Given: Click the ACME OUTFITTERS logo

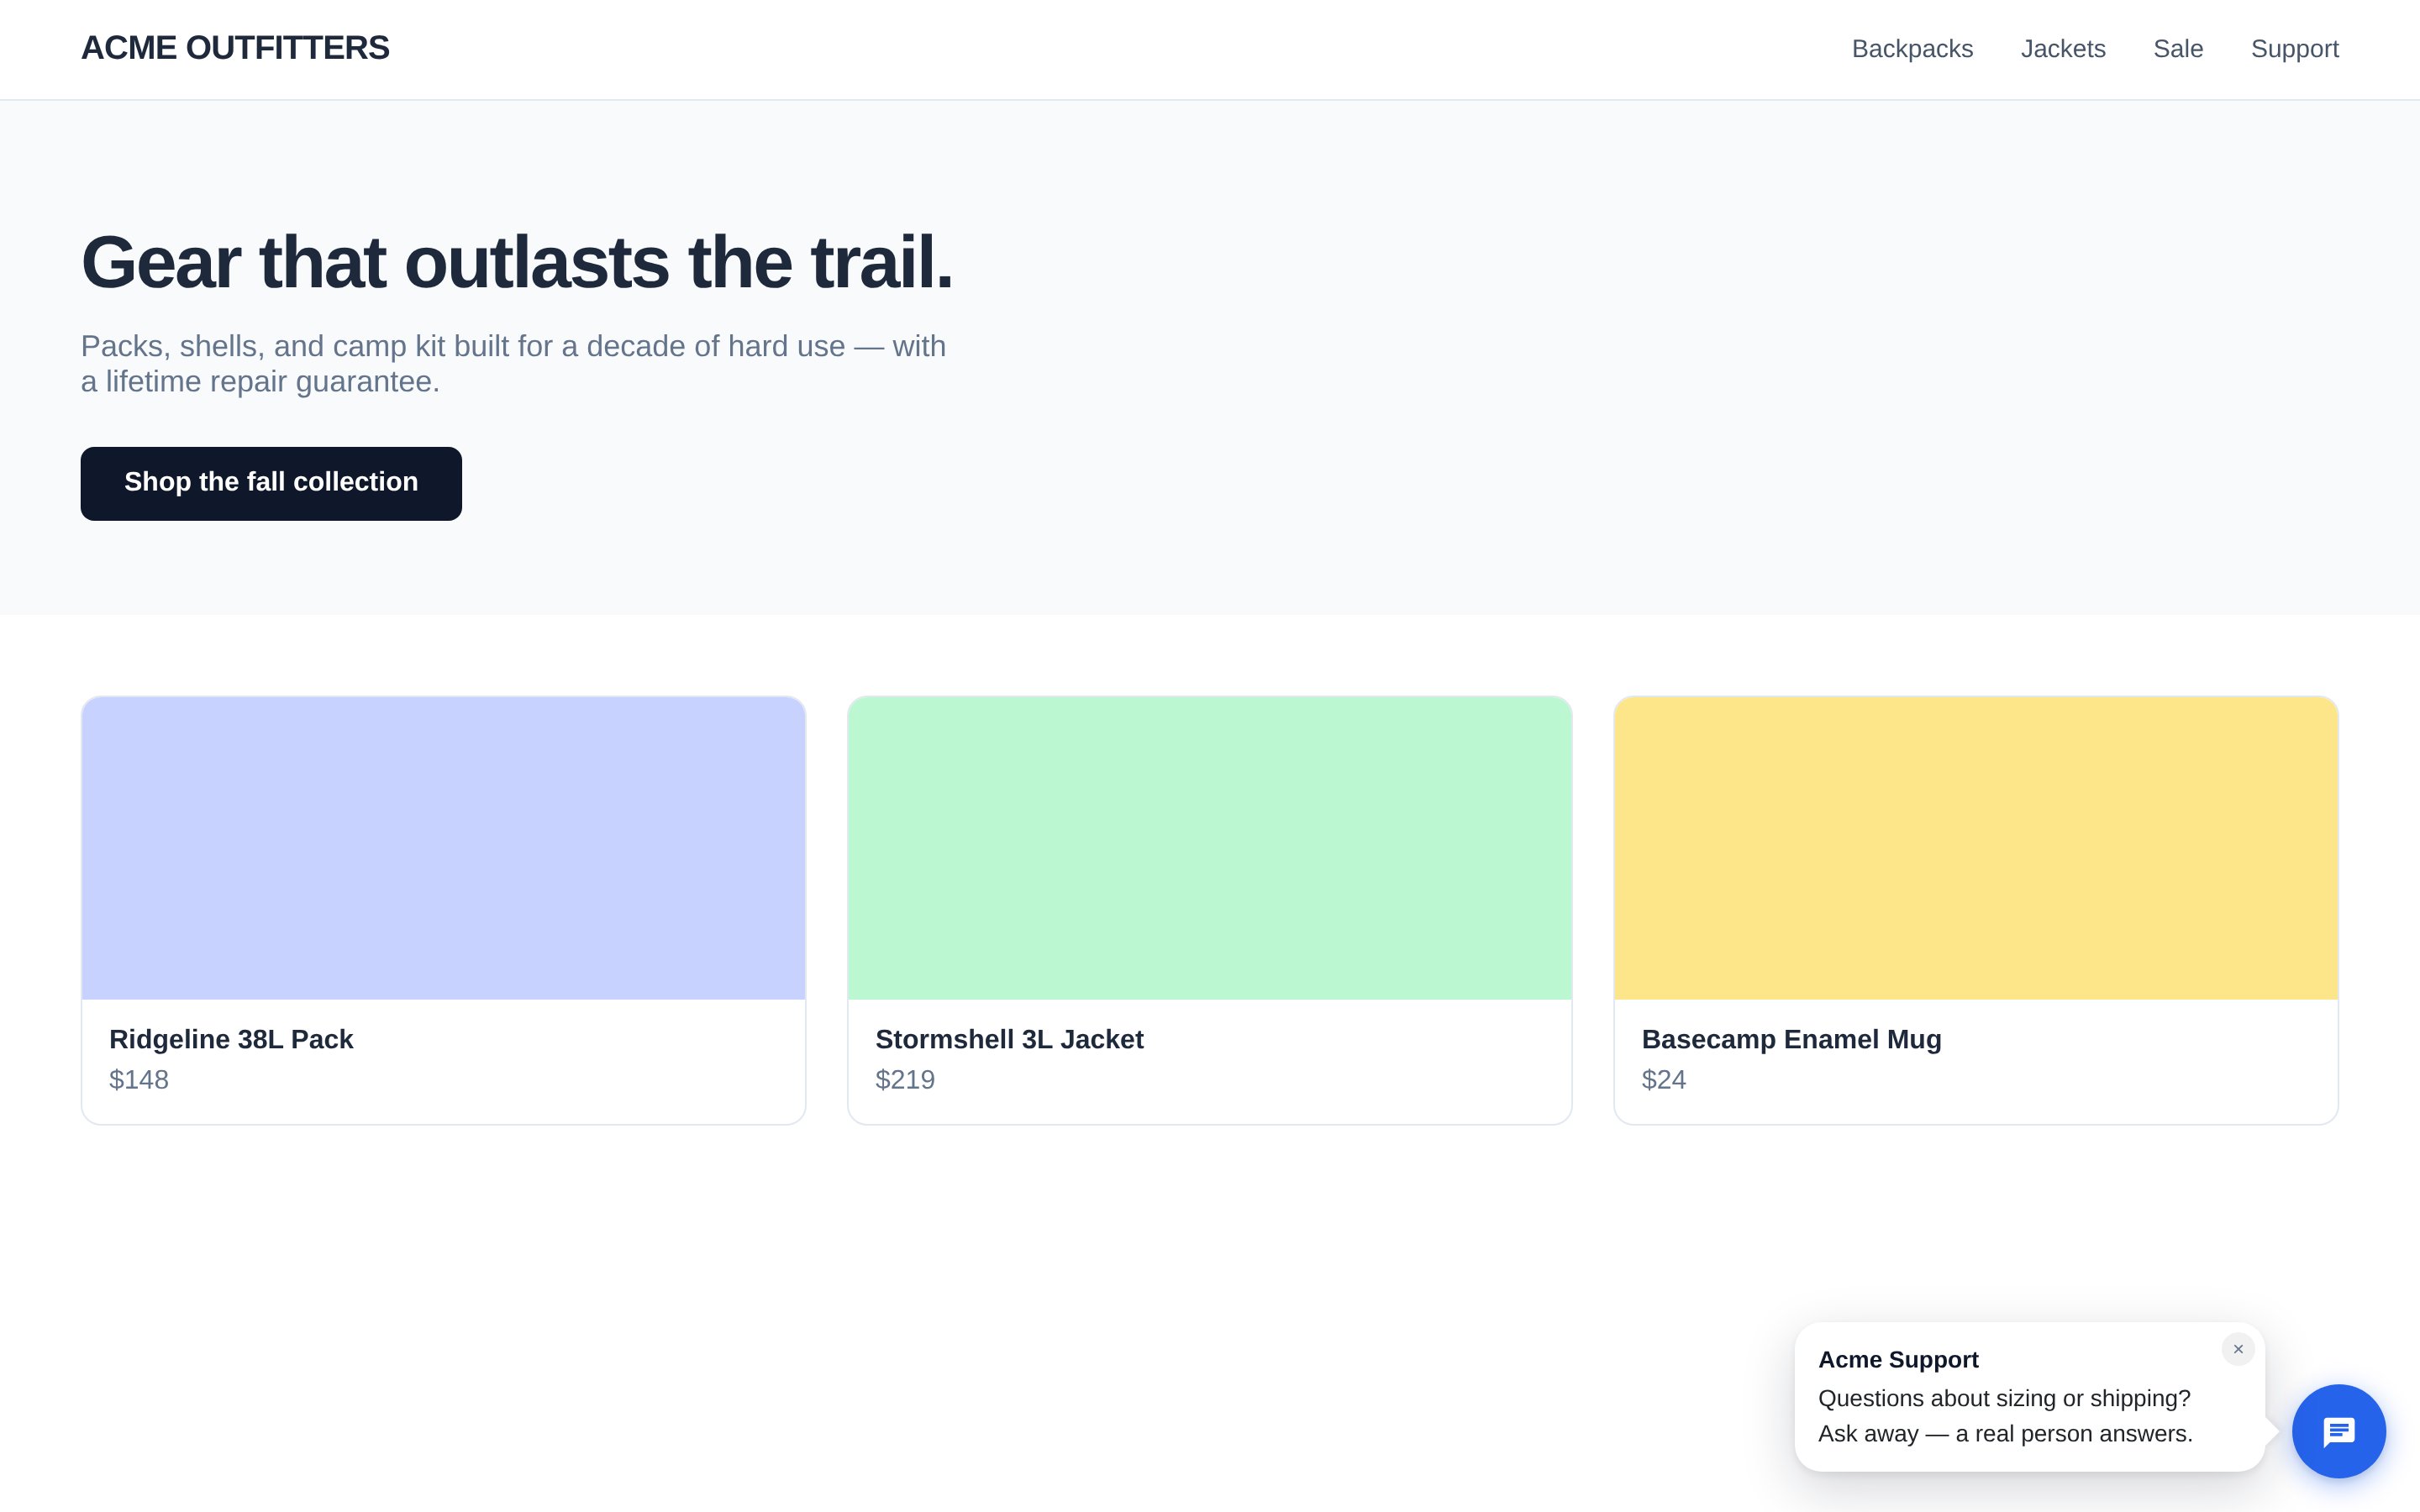Looking at the screenshot, I should click(235, 48).
